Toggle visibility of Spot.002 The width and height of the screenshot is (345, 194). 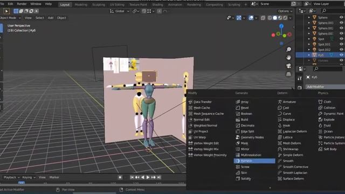[x=341, y=50]
